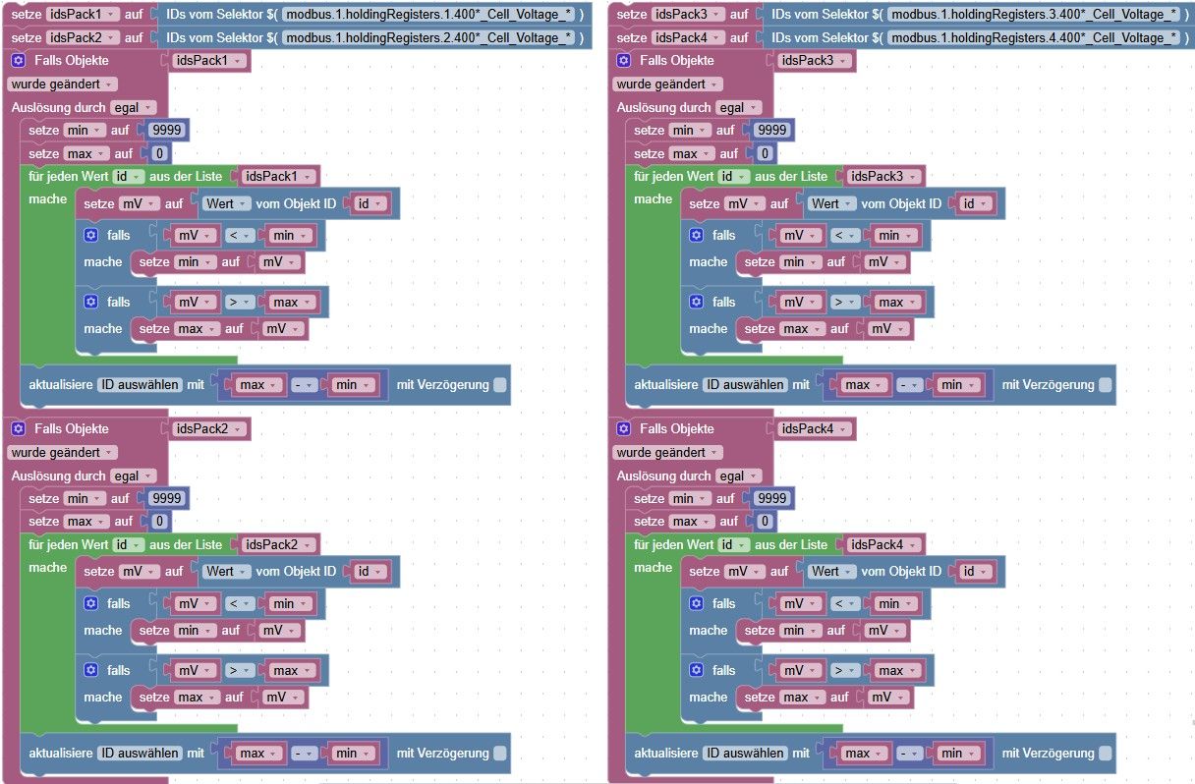Open 'egal' trigger dropdown in idsPack2 block
Viewport: 1195px width, 784px height.
tap(133, 476)
